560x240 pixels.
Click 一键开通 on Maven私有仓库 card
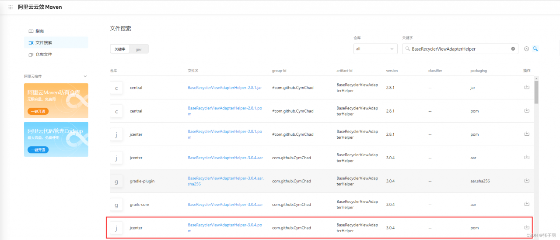[38, 111]
